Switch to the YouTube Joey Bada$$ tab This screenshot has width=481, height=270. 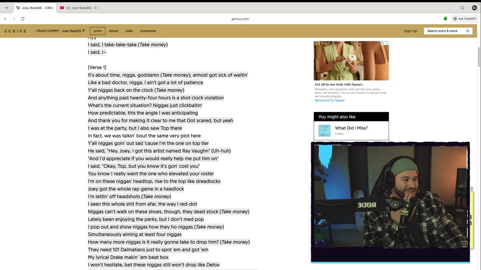(x=79, y=8)
